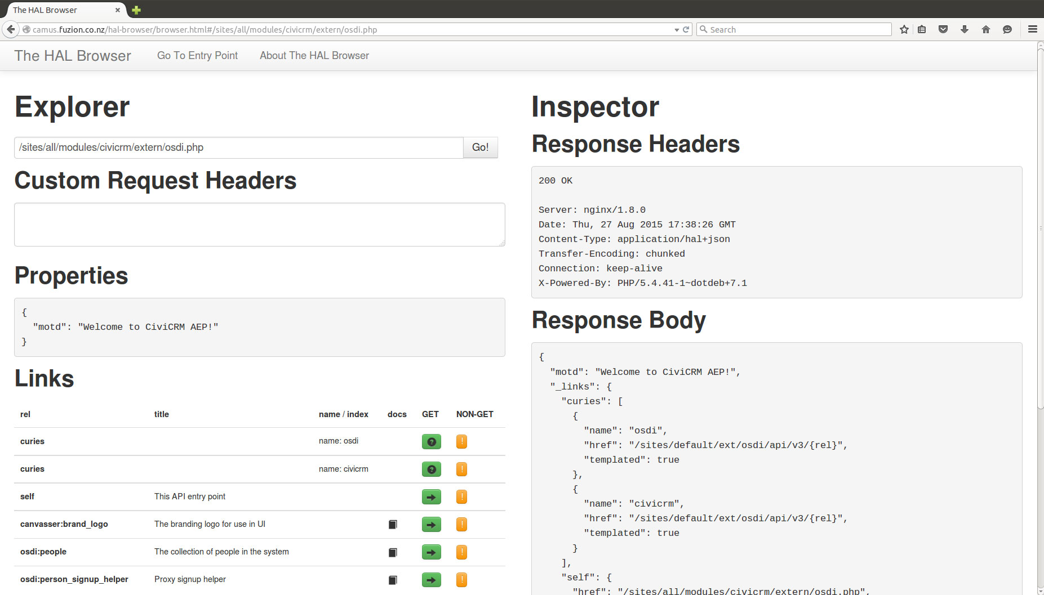The height and width of the screenshot is (595, 1044).
Task: Go to browser home page icon
Action: click(986, 29)
